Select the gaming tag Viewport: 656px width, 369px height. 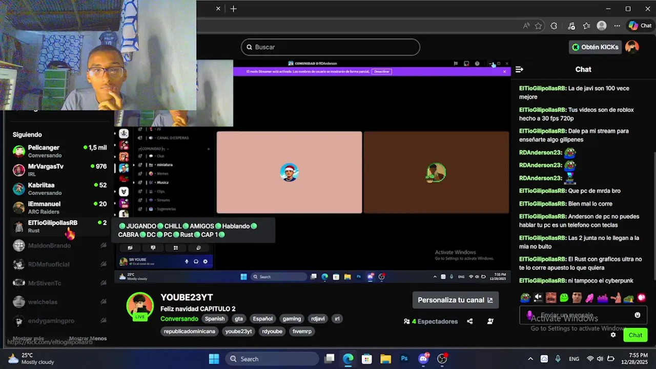click(x=292, y=319)
